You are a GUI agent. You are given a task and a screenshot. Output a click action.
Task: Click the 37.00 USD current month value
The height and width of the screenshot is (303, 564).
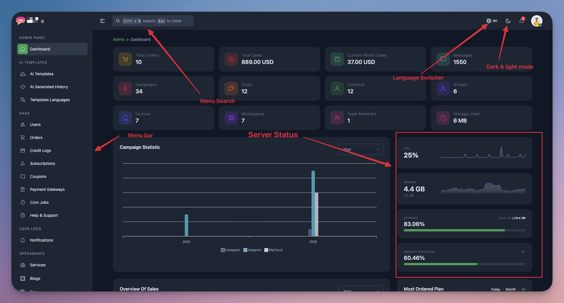click(x=361, y=62)
